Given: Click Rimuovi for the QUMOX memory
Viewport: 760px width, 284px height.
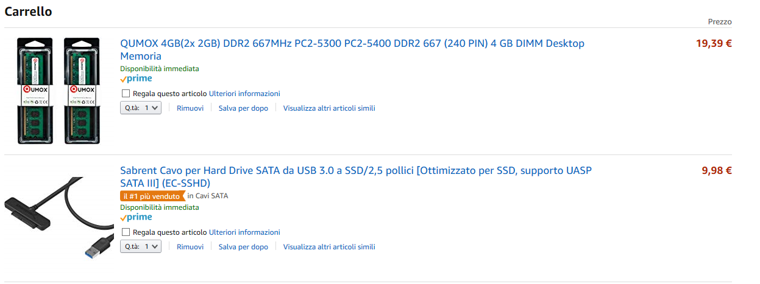Looking at the screenshot, I should click(190, 108).
